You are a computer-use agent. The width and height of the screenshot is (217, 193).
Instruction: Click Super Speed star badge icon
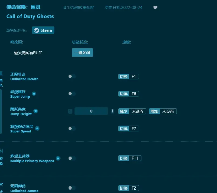37,129
